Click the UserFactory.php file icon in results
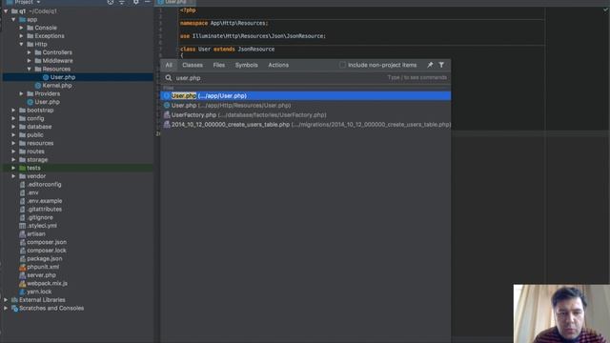This screenshot has height=343, width=610. click(167, 114)
